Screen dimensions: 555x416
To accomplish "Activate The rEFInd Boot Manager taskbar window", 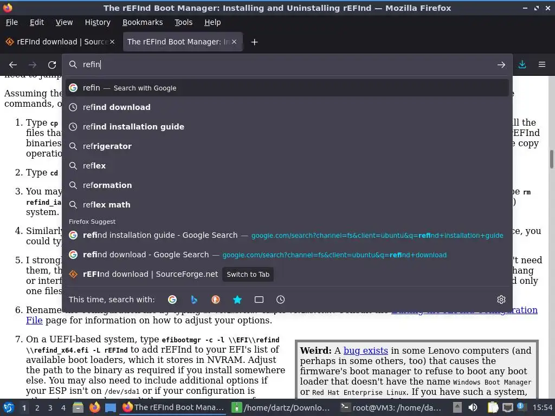I will pos(173,407).
